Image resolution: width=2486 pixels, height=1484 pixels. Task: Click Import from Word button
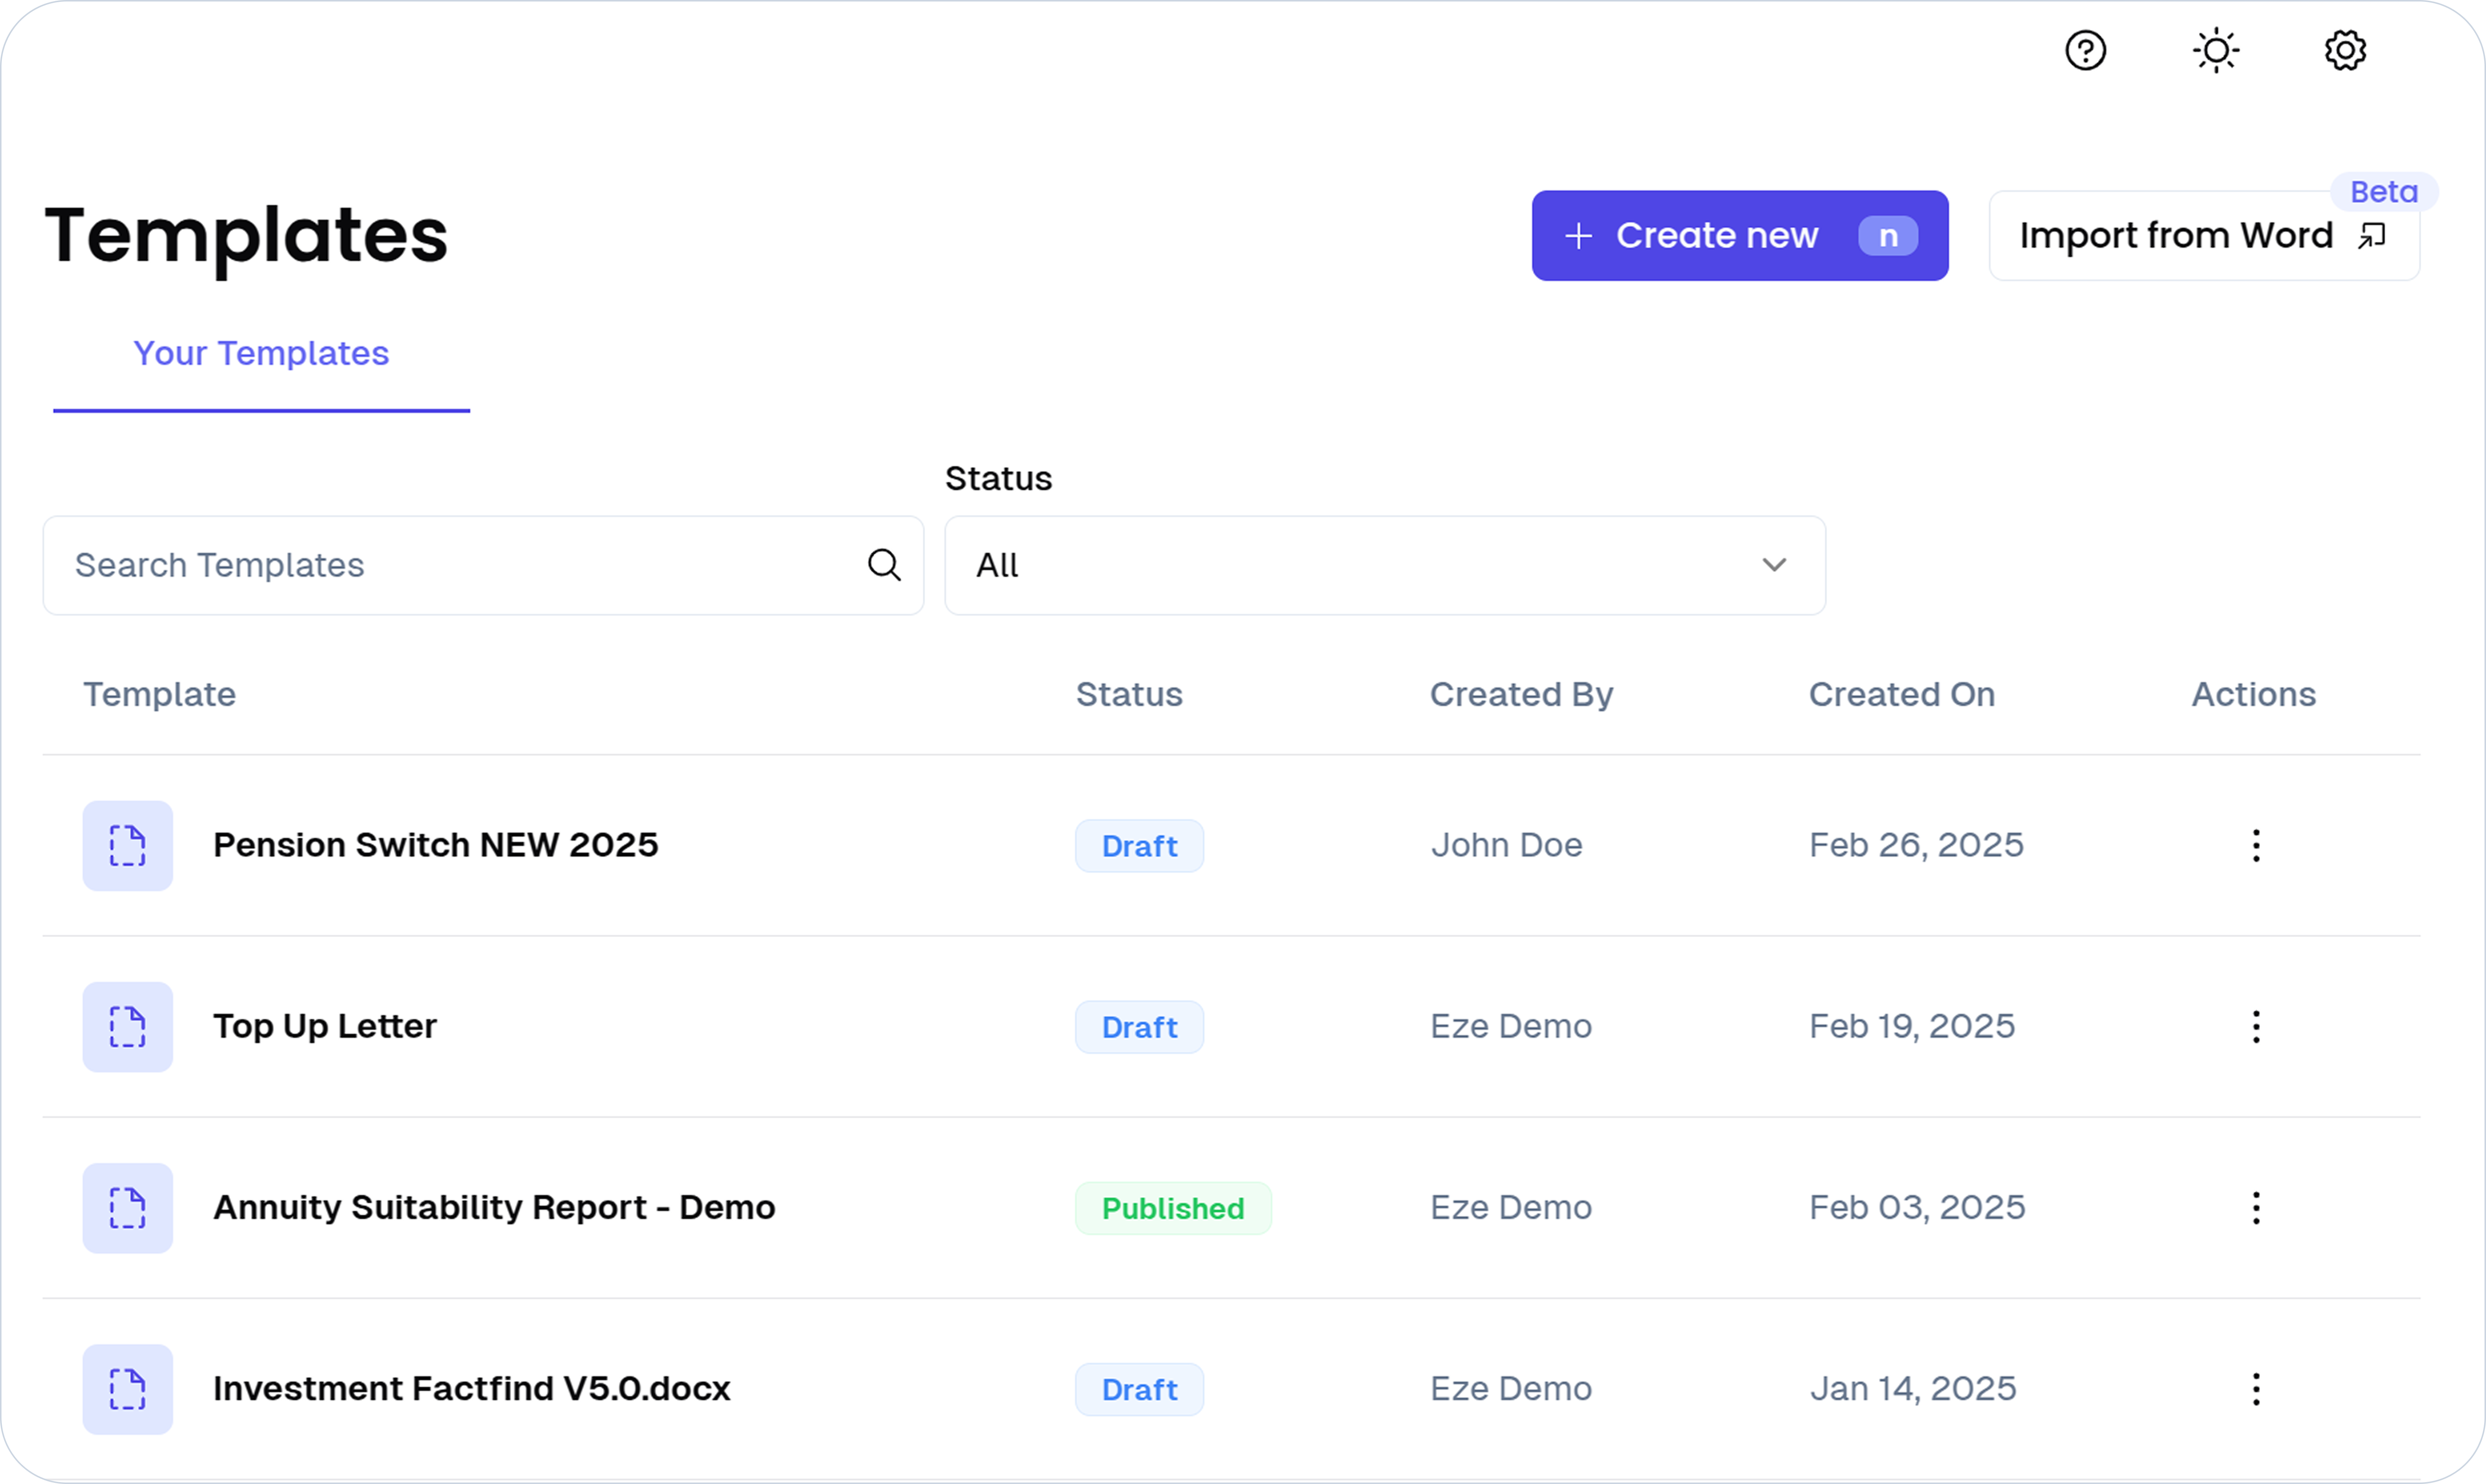(2204, 236)
